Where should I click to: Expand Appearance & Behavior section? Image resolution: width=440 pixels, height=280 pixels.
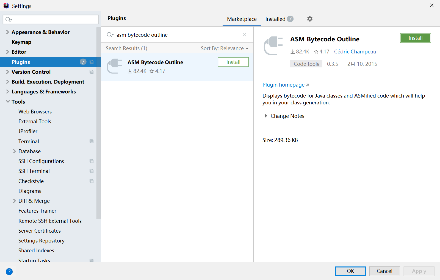[8, 32]
